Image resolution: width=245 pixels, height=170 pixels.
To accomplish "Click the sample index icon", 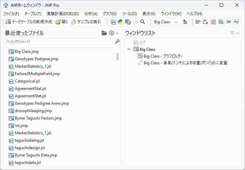I will (74, 22).
